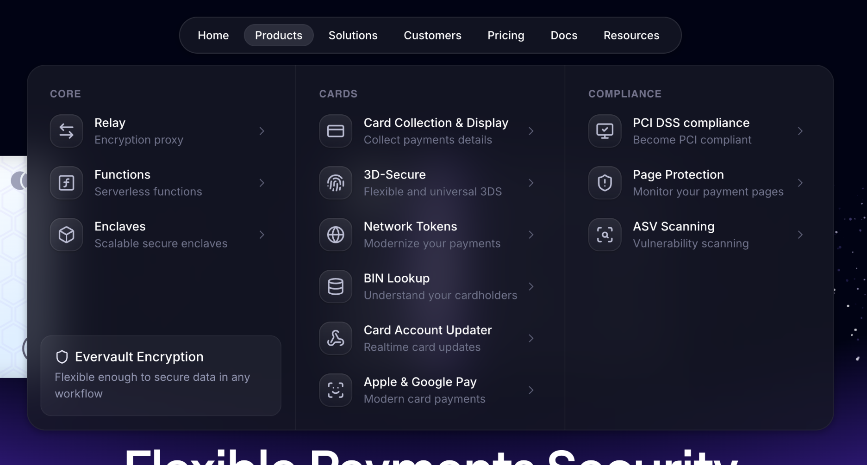867x465 pixels.
Task: Click the Functions script icon
Action: tap(66, 183)
